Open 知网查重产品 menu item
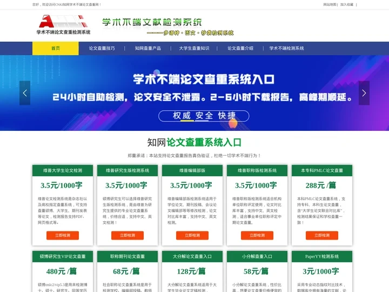Screen dimensions: 389x292 coord(148,48)
